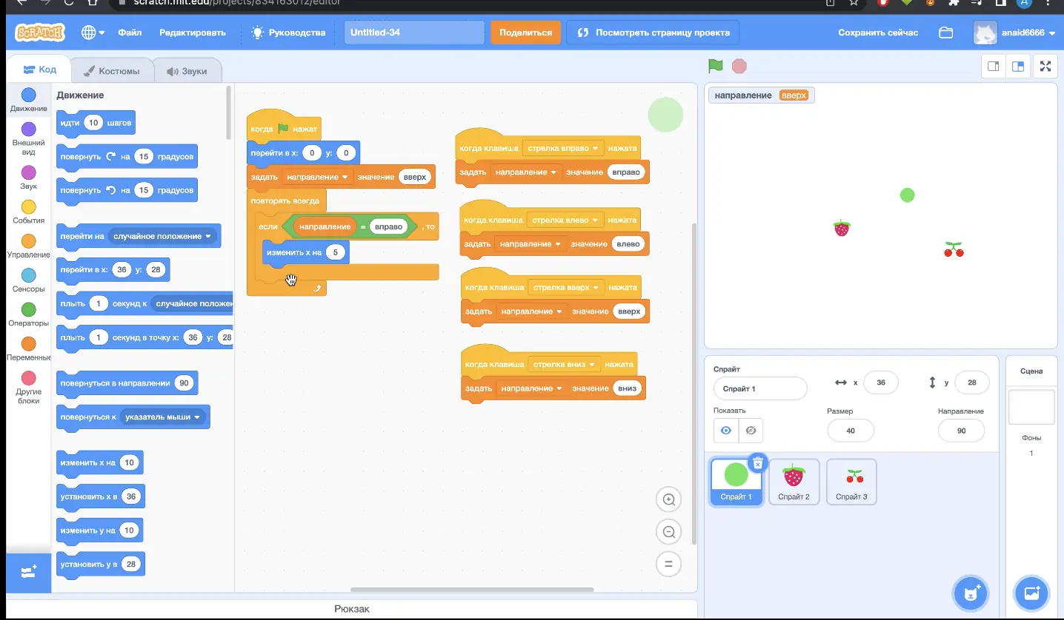The width and height of the screenshot is (1064, 620).
Task: Open the Руководства tutorials
Action: pos(289,33)
